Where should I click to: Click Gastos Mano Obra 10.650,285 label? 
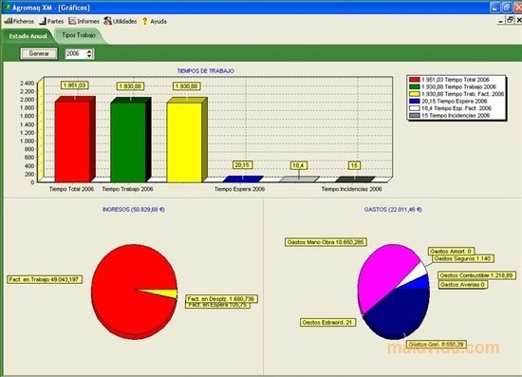(x=326, y=242)
